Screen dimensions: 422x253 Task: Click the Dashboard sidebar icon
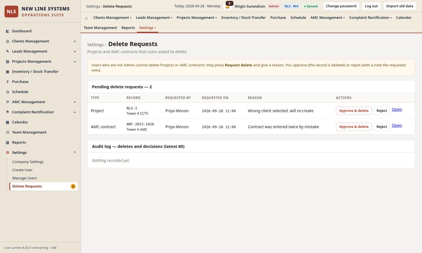[x=8, y=31]
